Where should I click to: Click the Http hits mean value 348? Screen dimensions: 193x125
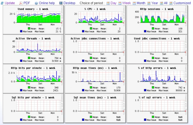click(56, 88)
